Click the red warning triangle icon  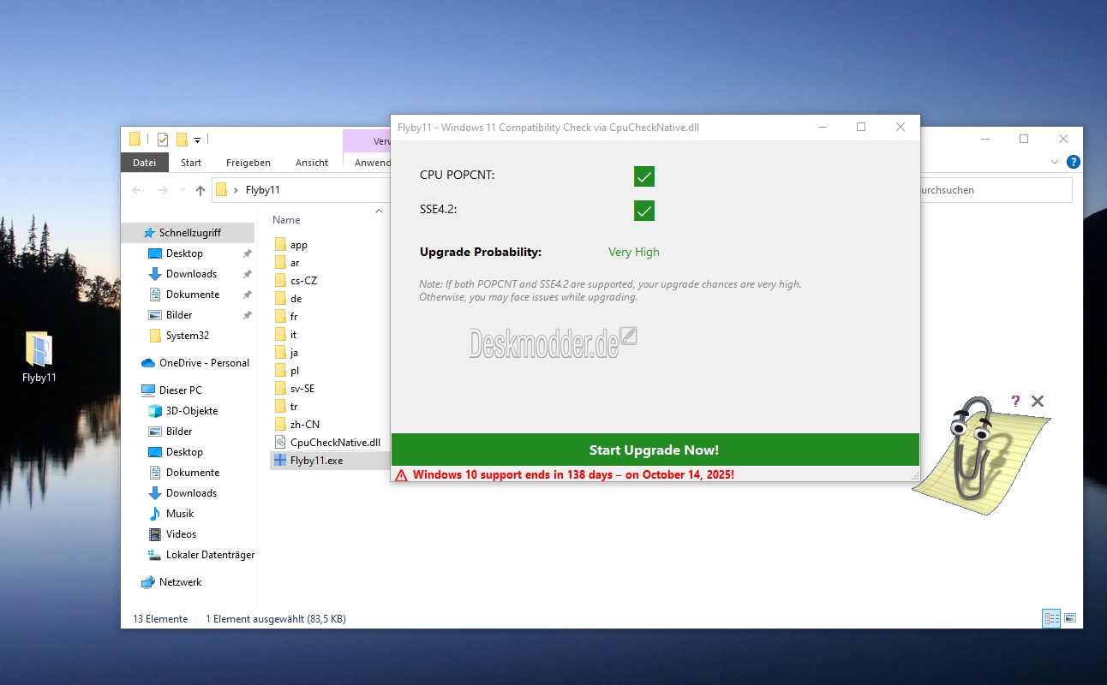click(x=401, y=475)
